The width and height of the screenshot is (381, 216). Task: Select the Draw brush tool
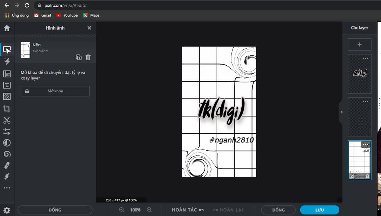(7, 176)
